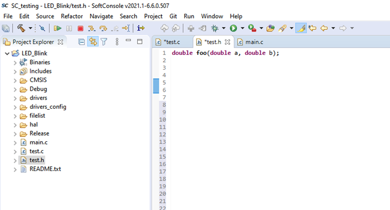This screenshot has height=210, width=390.
Task: Open the Run configurations dropdown arrow
Action: [242, 28]
